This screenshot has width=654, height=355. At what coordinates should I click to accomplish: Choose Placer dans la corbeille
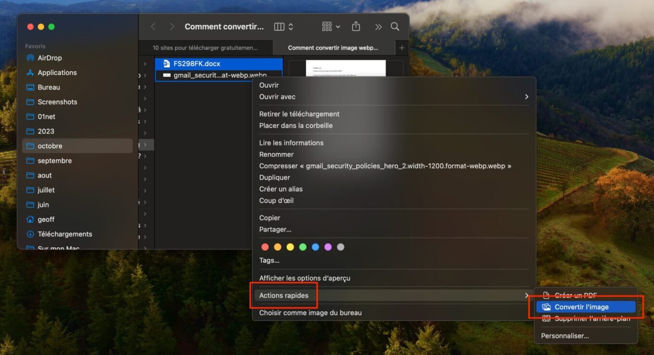(296, 125)
